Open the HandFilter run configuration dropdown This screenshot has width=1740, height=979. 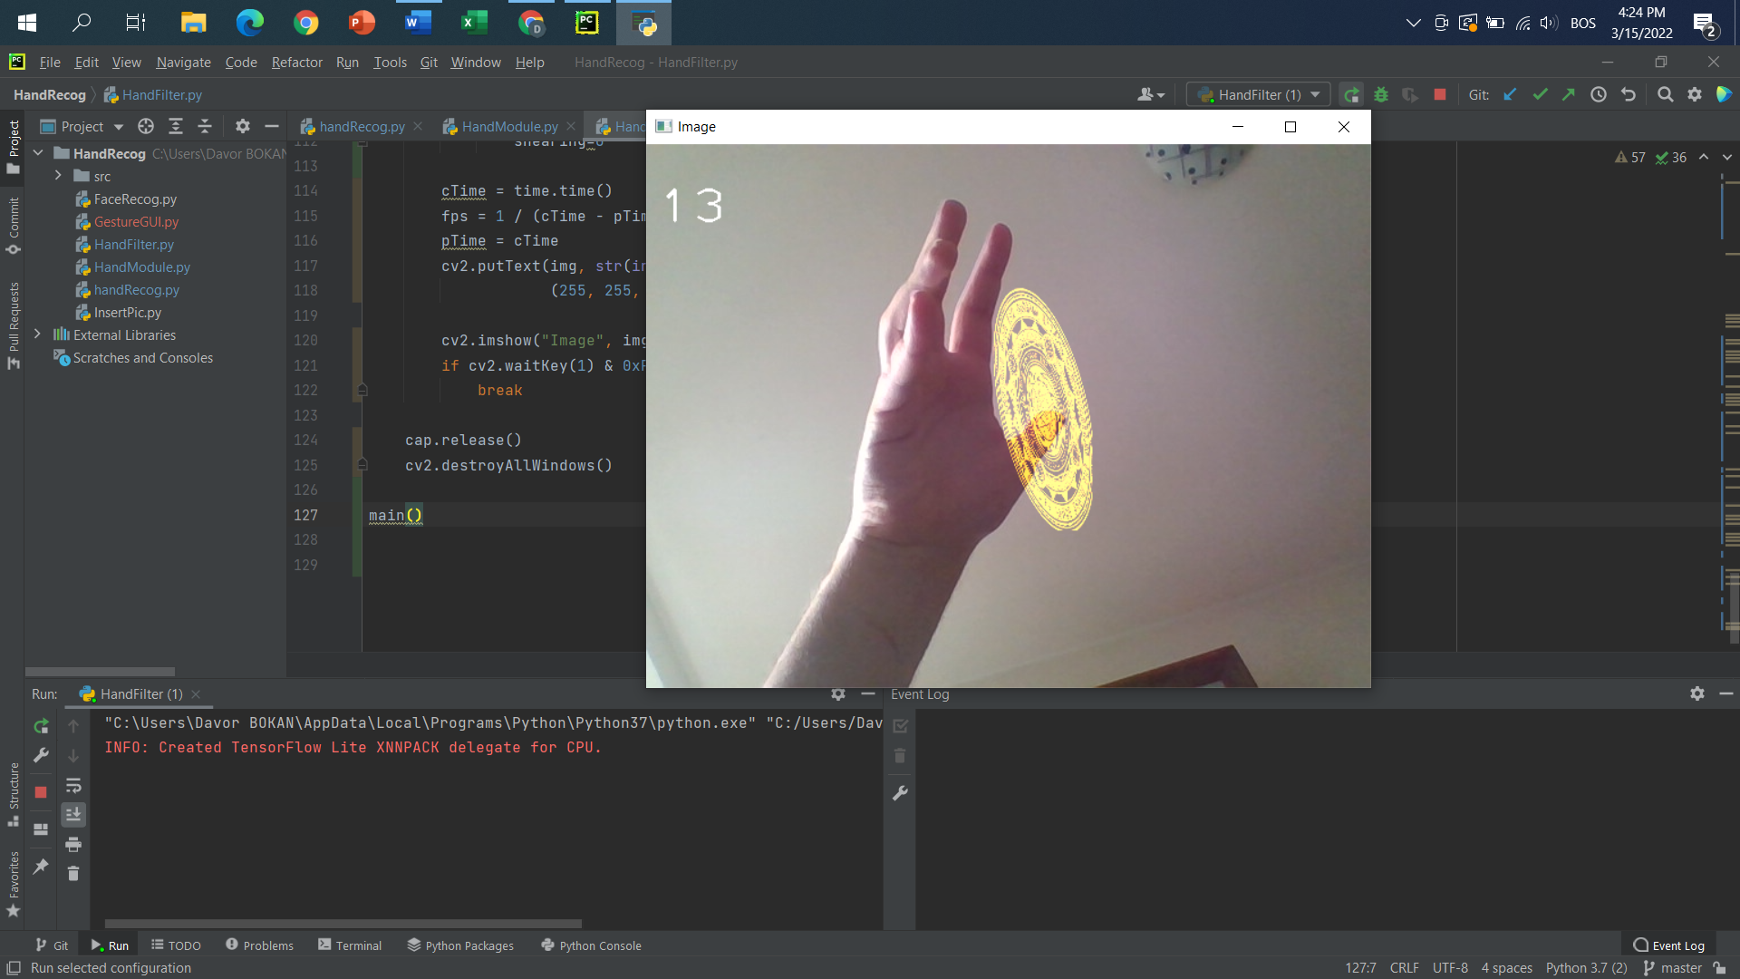1317,94
